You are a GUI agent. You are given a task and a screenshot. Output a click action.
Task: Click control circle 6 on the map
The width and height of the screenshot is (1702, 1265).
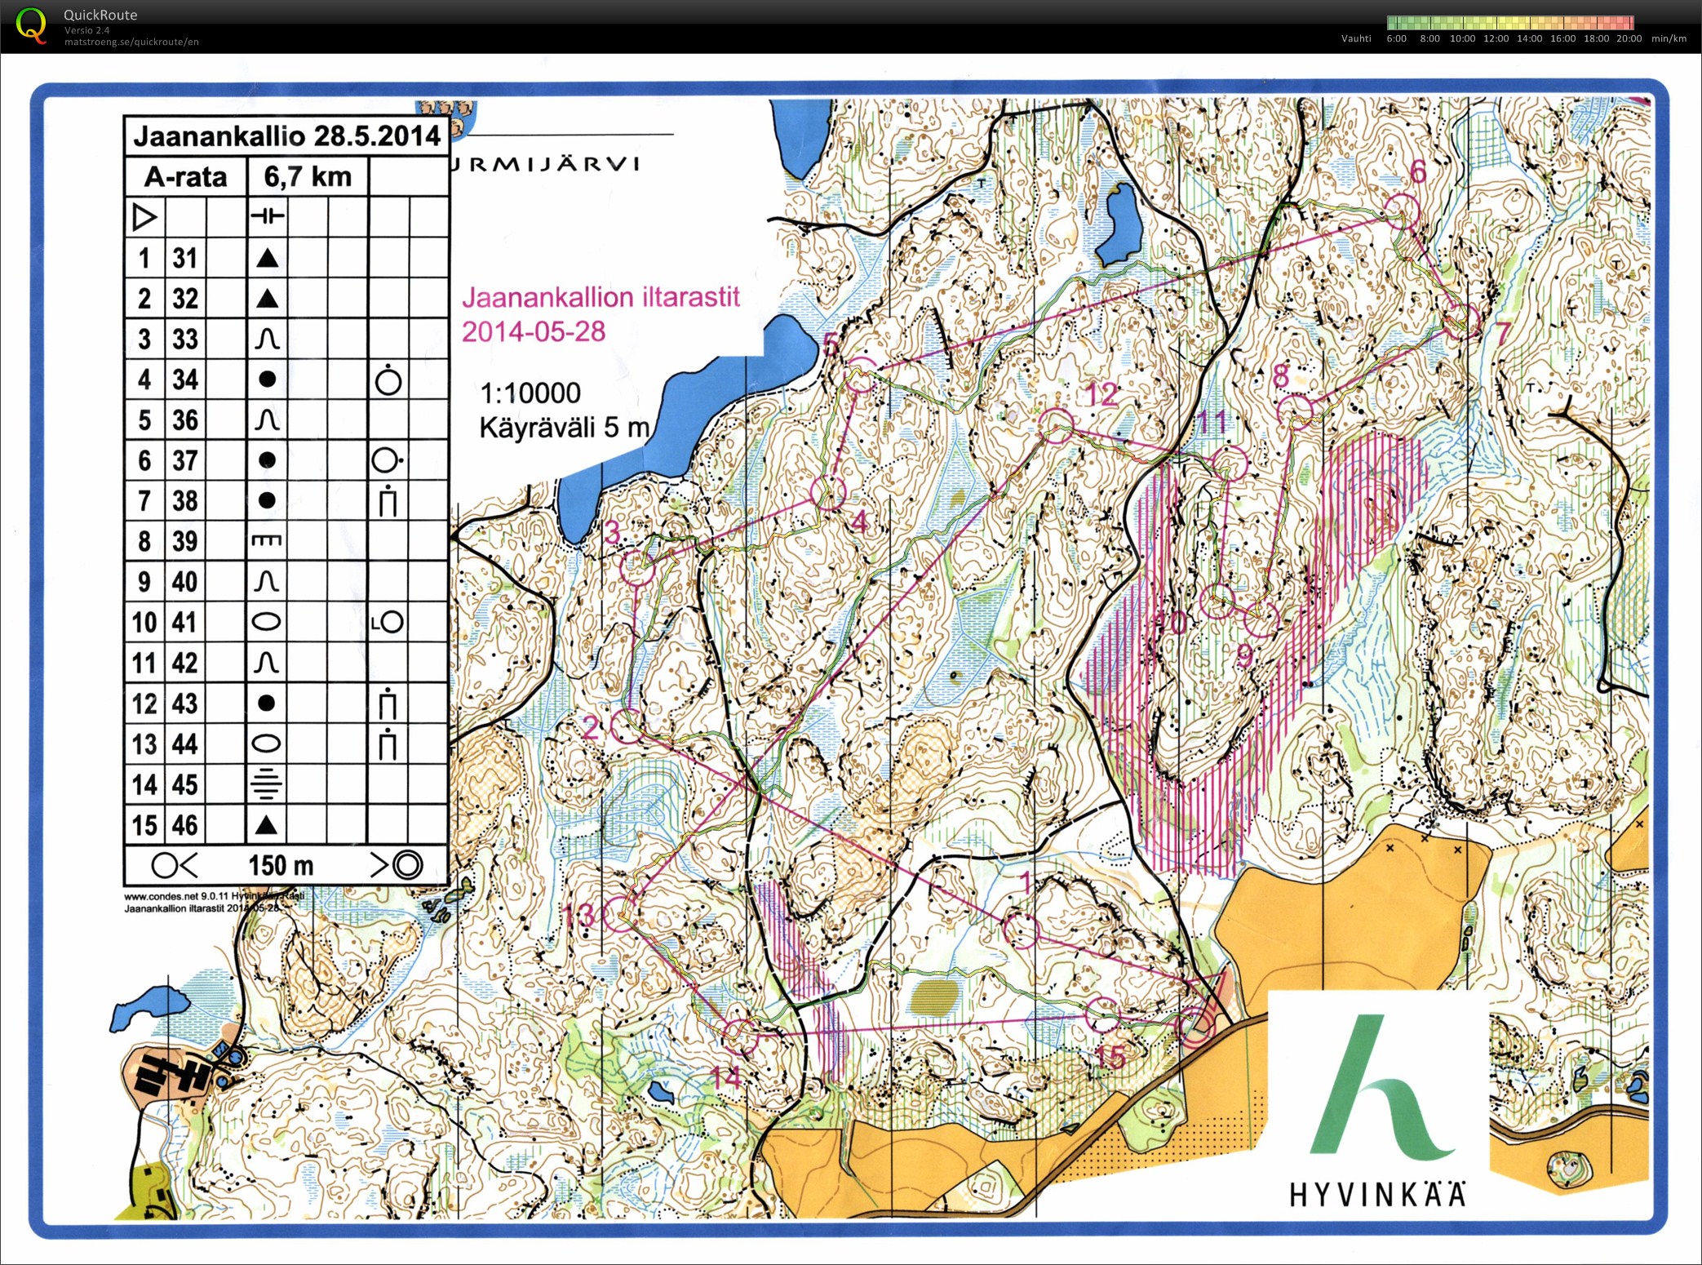(1403, 211)
